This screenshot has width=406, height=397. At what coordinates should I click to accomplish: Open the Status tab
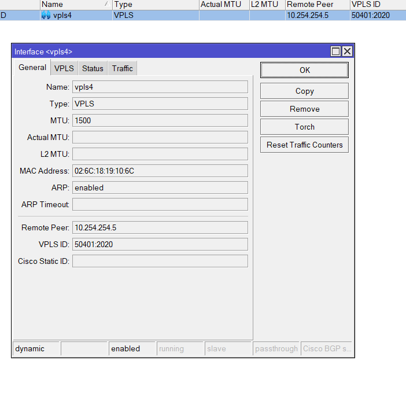tap(93, 68)
